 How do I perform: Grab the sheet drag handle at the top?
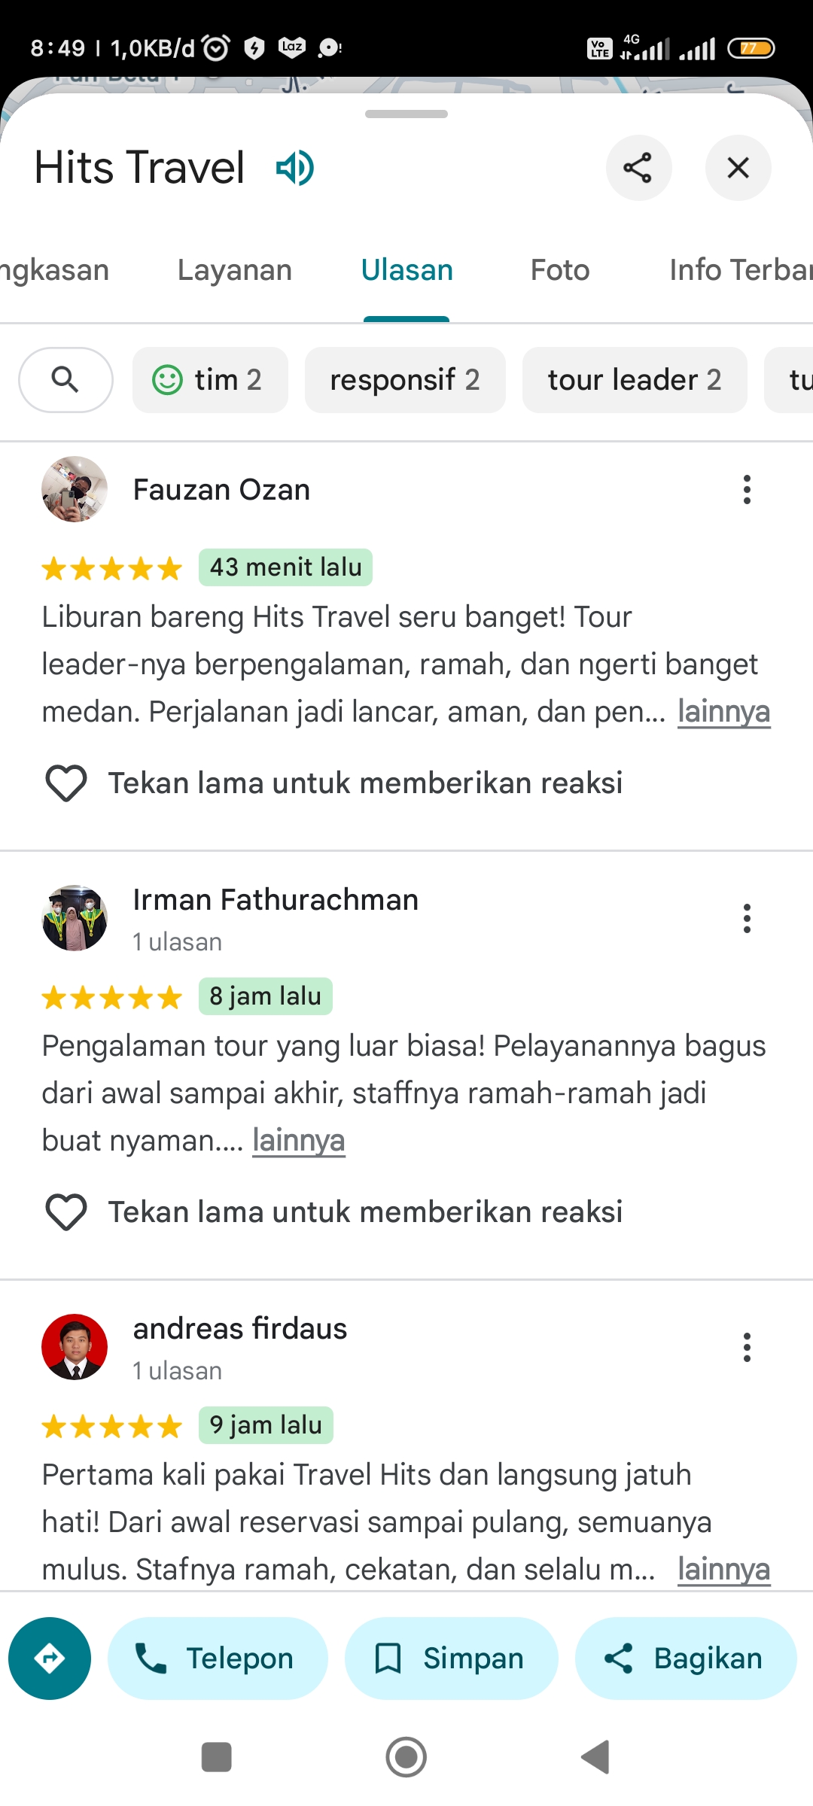tap(406, 114)
